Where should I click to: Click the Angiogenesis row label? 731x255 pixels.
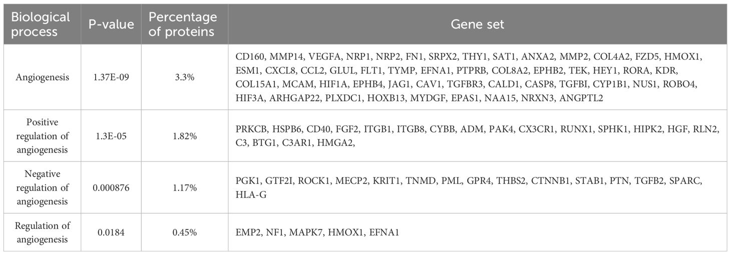pos(41,76)
